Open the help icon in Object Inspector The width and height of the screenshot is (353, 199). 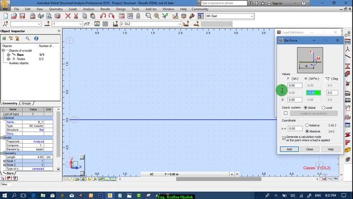click(36, 39)
